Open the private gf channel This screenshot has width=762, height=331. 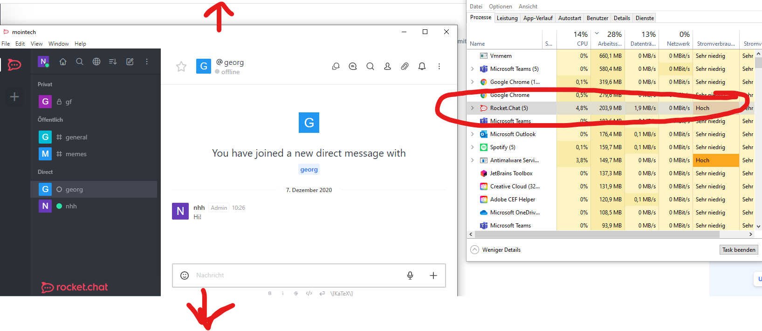pos(94,102)
